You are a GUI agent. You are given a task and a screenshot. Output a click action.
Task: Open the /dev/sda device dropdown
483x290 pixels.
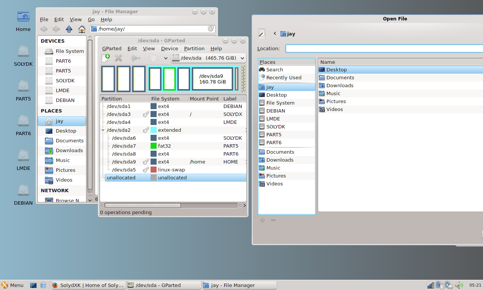click(x=209, y=58)
